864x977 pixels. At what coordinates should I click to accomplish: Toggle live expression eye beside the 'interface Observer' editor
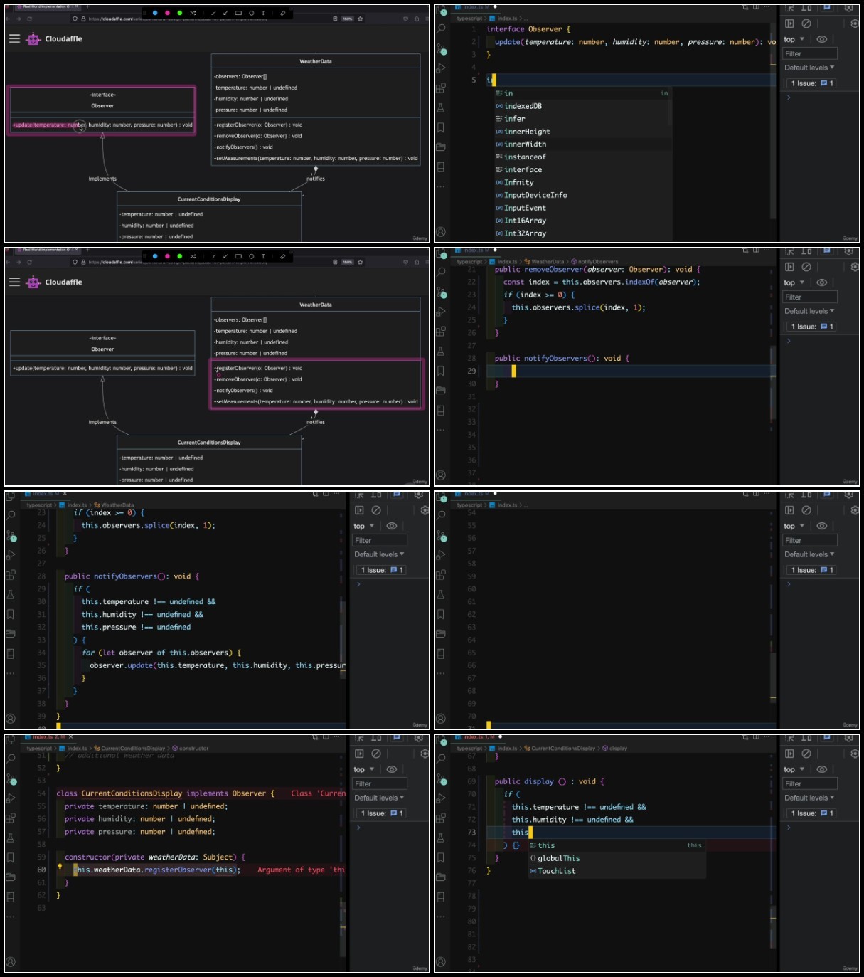[822, 39]
